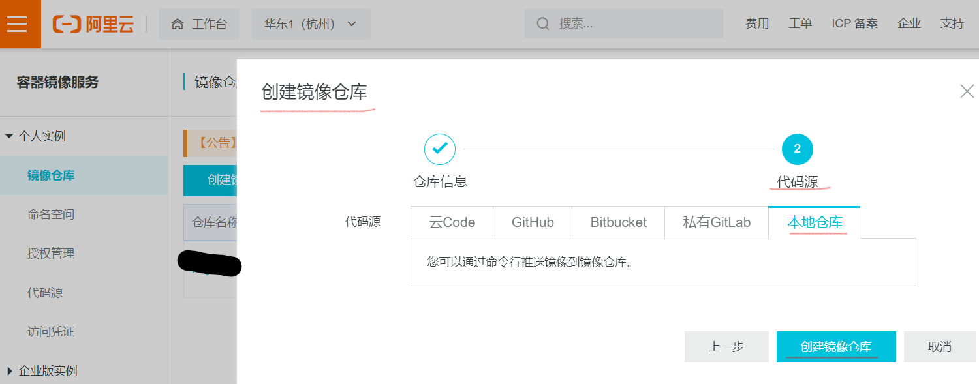Switch to the Bitbucket tab

pos(618,222)
